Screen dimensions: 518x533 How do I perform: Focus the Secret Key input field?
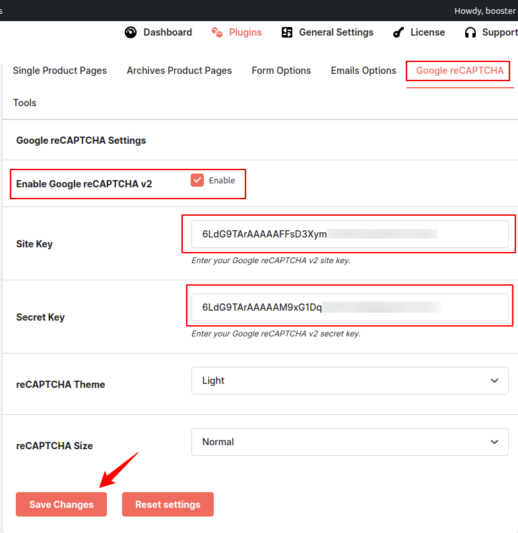pyautogui.click(x=350, y=307)
